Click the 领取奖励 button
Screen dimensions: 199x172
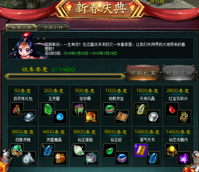179,73
